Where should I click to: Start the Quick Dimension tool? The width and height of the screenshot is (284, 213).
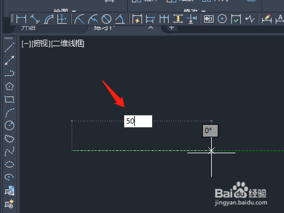point(137,19)
